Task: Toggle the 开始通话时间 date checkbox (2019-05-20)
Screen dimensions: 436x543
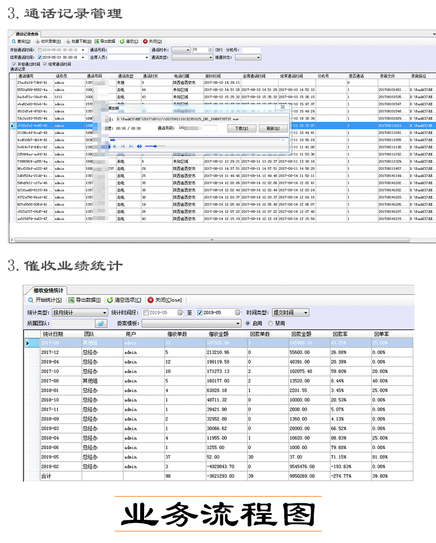Action: click(x=40, y=50)
